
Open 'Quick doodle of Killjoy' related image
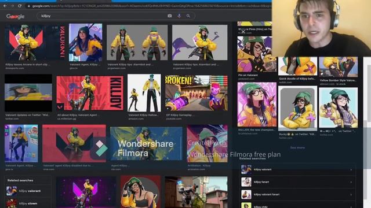click(x=297, y=66)
